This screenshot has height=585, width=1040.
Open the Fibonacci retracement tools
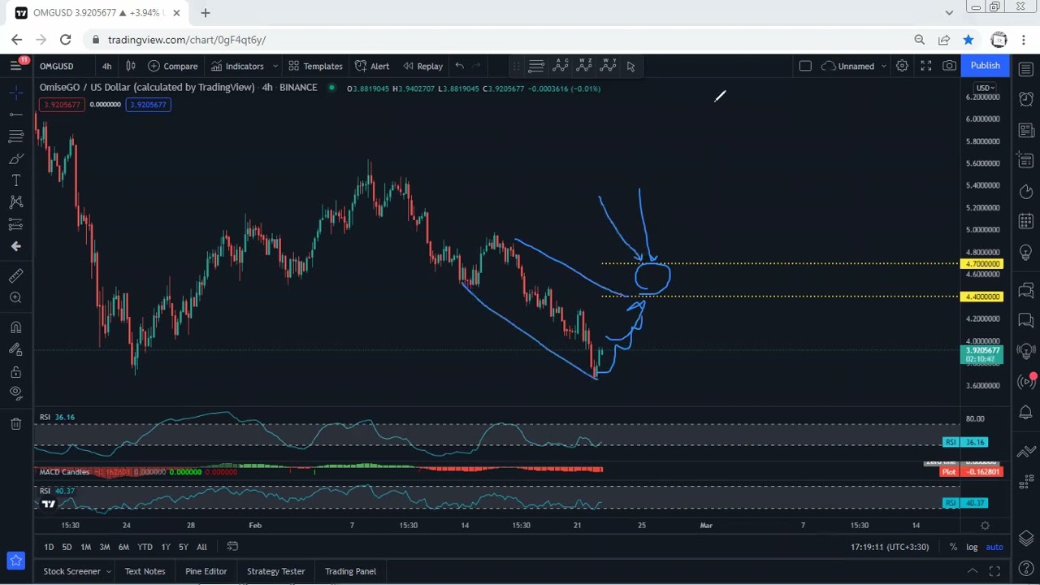[x=15, y=136]
